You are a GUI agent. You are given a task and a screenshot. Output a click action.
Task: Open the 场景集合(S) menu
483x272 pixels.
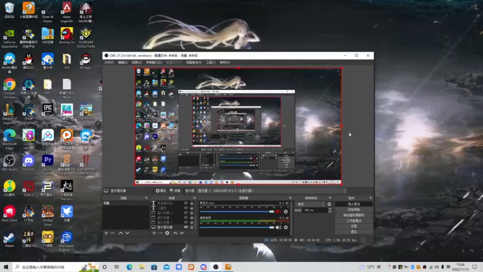point(194,62)
